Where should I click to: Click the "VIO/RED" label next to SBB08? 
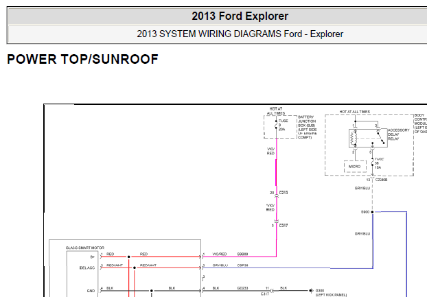220,254
